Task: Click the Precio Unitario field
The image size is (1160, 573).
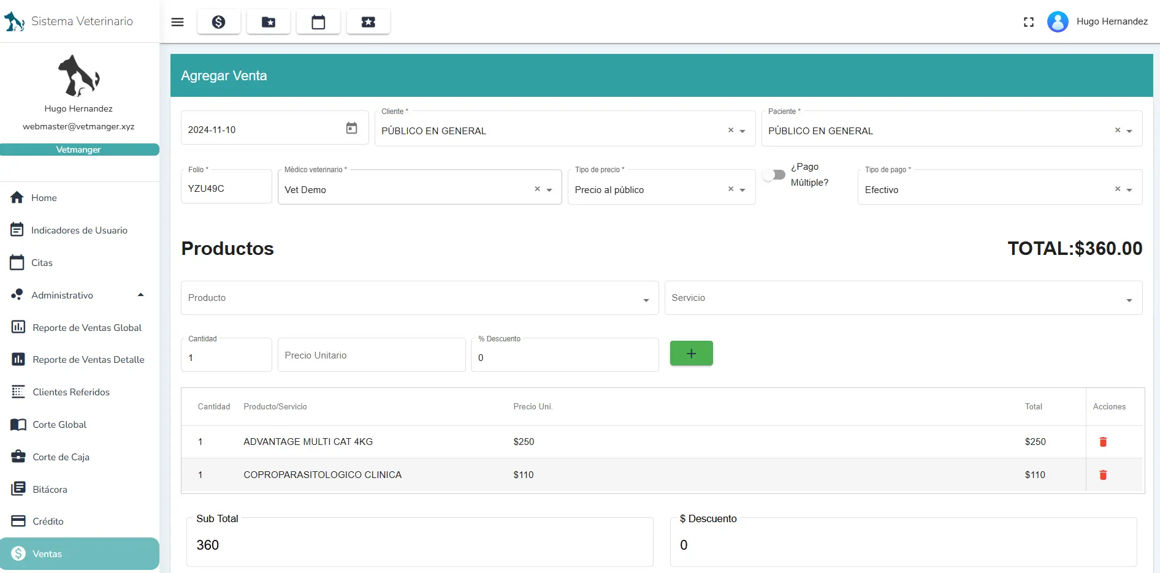Action: [x=372, y=355]
